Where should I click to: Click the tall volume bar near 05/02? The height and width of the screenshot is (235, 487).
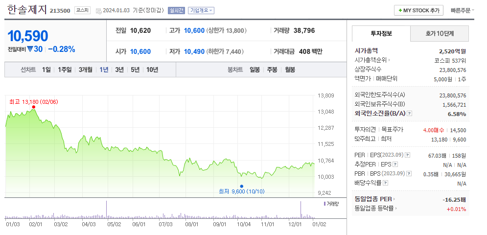coord(107,210)
